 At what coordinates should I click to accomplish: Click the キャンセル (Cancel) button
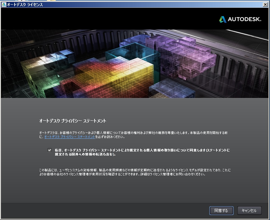pyautogui.click(x=249, y=211)
